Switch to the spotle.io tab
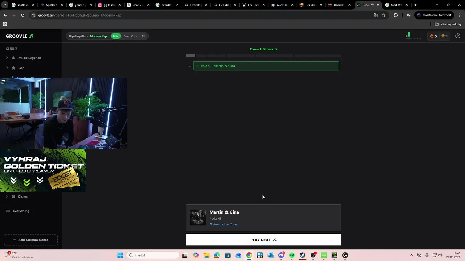 23,5
